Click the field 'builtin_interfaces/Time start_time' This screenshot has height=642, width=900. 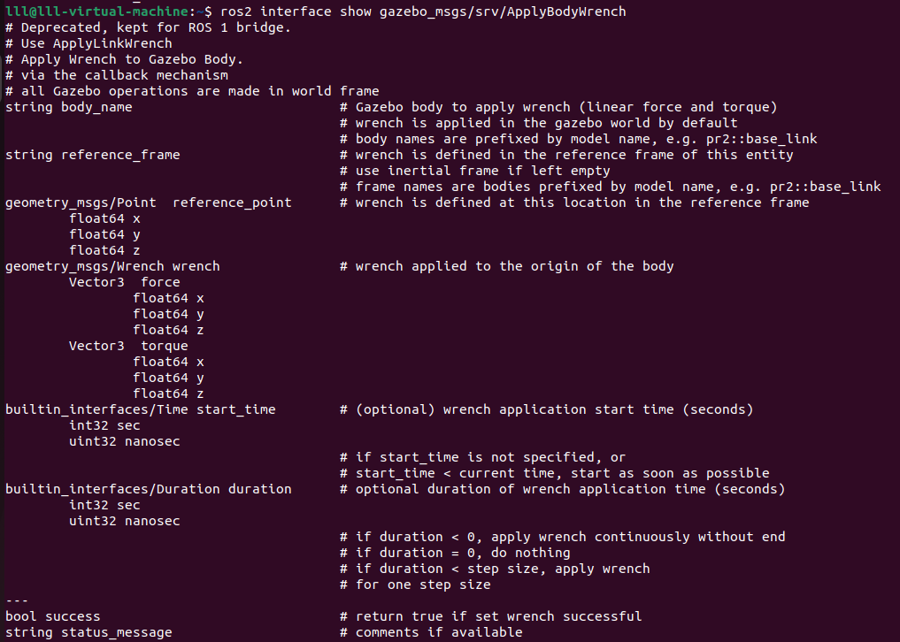click(x=141, y=409)
